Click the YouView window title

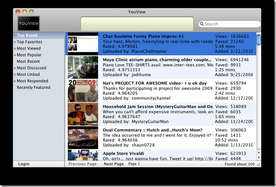click(x=137, y=12)
